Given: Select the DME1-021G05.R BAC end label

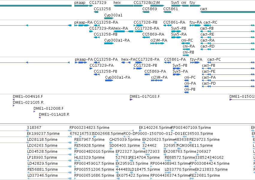Looking at the screenshot, I should (x=28, y=103).
